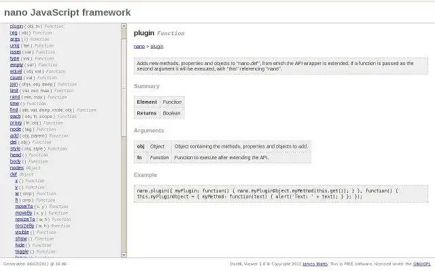
Task: Open the def object link
Action: 14,174
